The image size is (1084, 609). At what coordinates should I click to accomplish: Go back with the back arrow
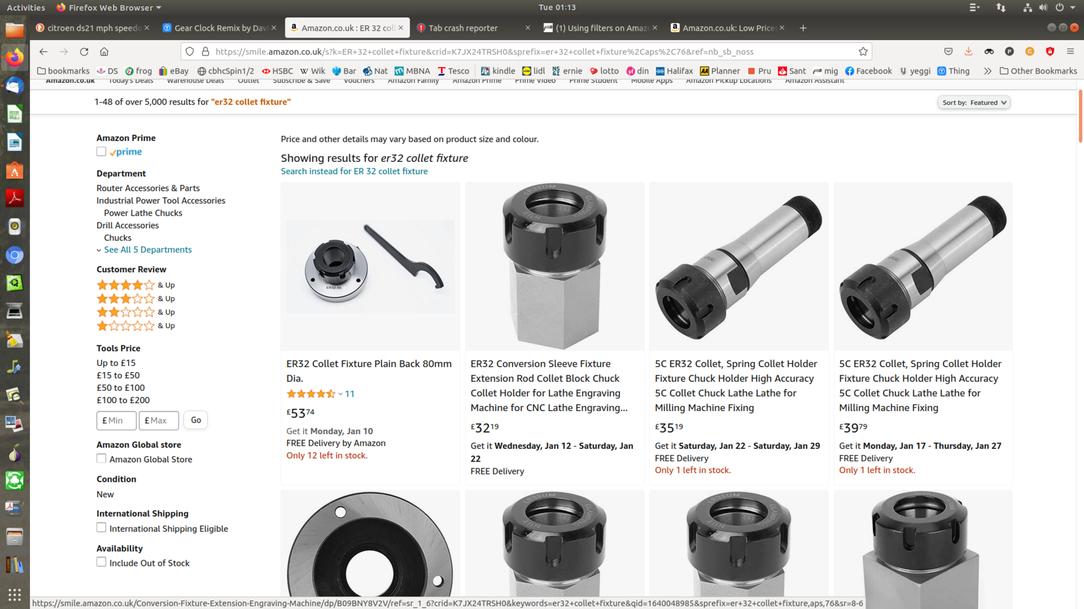(43, 52)
